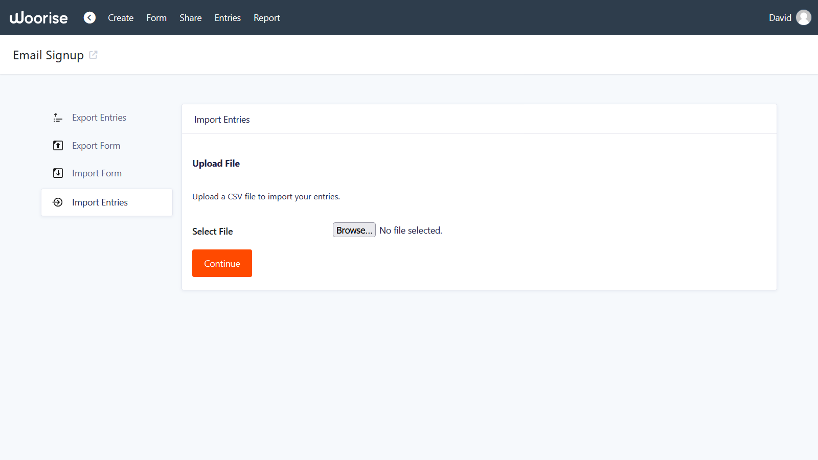
Task: Select Import Form in the sidebar
Action: click(x=97, y=173)
